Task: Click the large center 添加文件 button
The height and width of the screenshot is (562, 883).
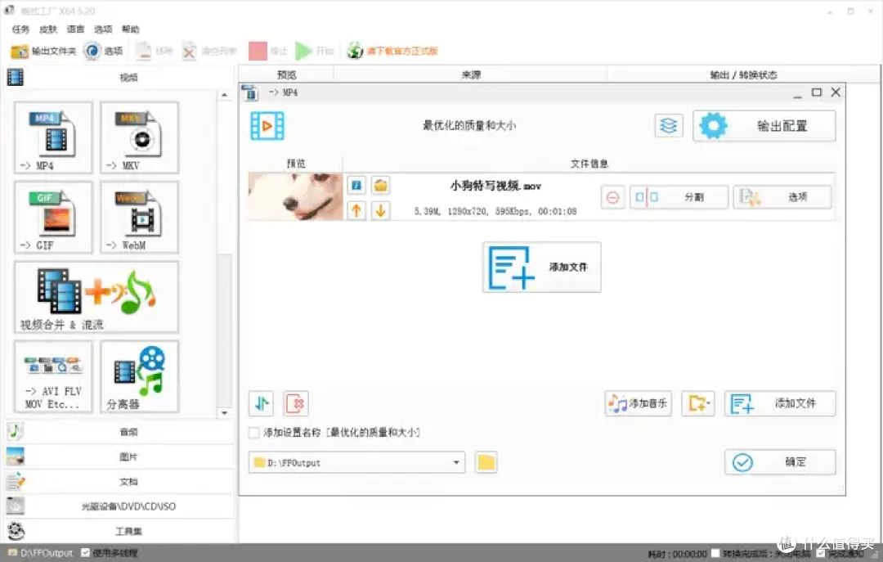Action: (542, 268)
